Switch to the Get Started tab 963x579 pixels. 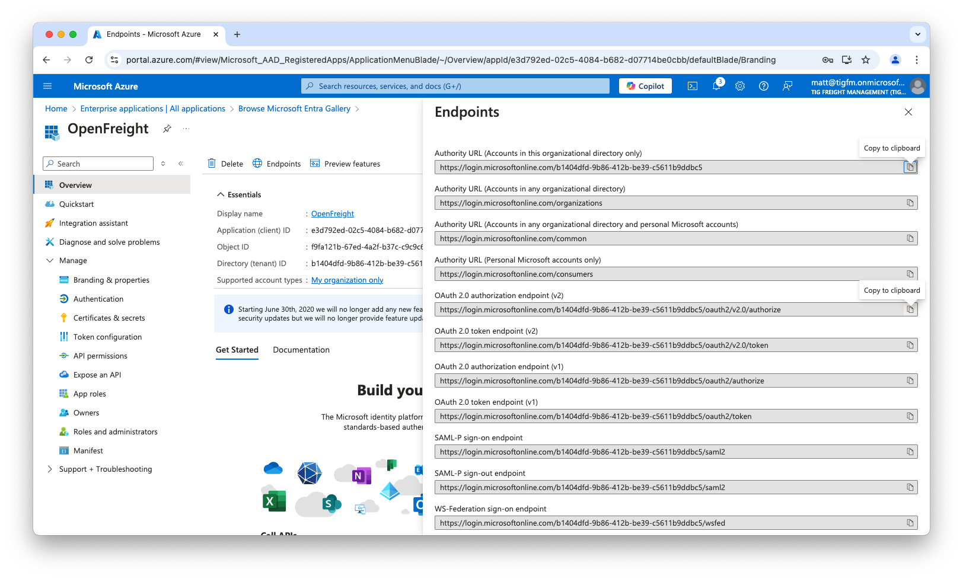coord(237,350)
